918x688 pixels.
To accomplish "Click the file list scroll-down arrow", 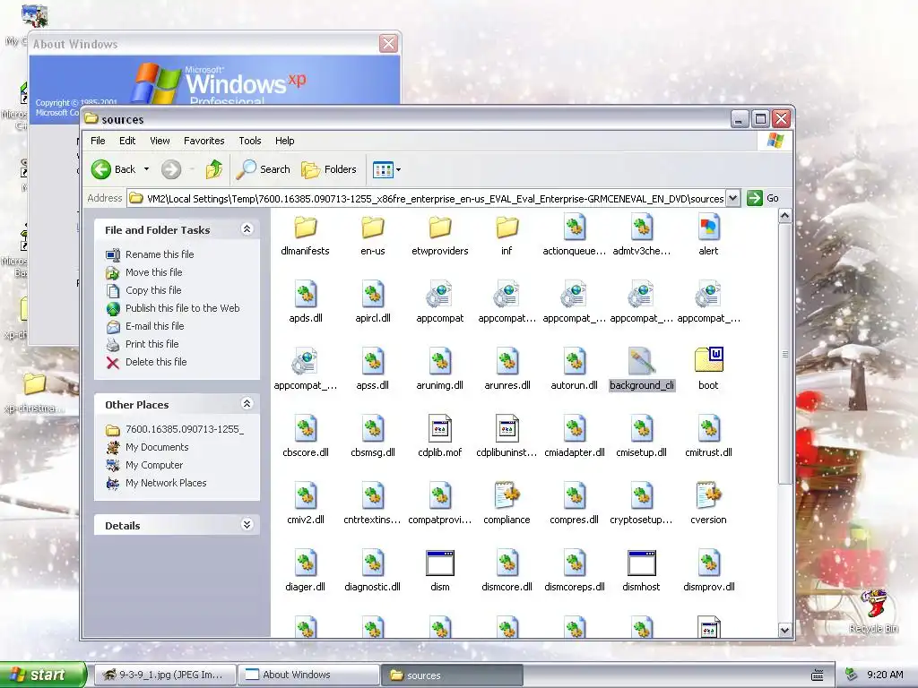I will pyautogui.click(x=785, y=630).
